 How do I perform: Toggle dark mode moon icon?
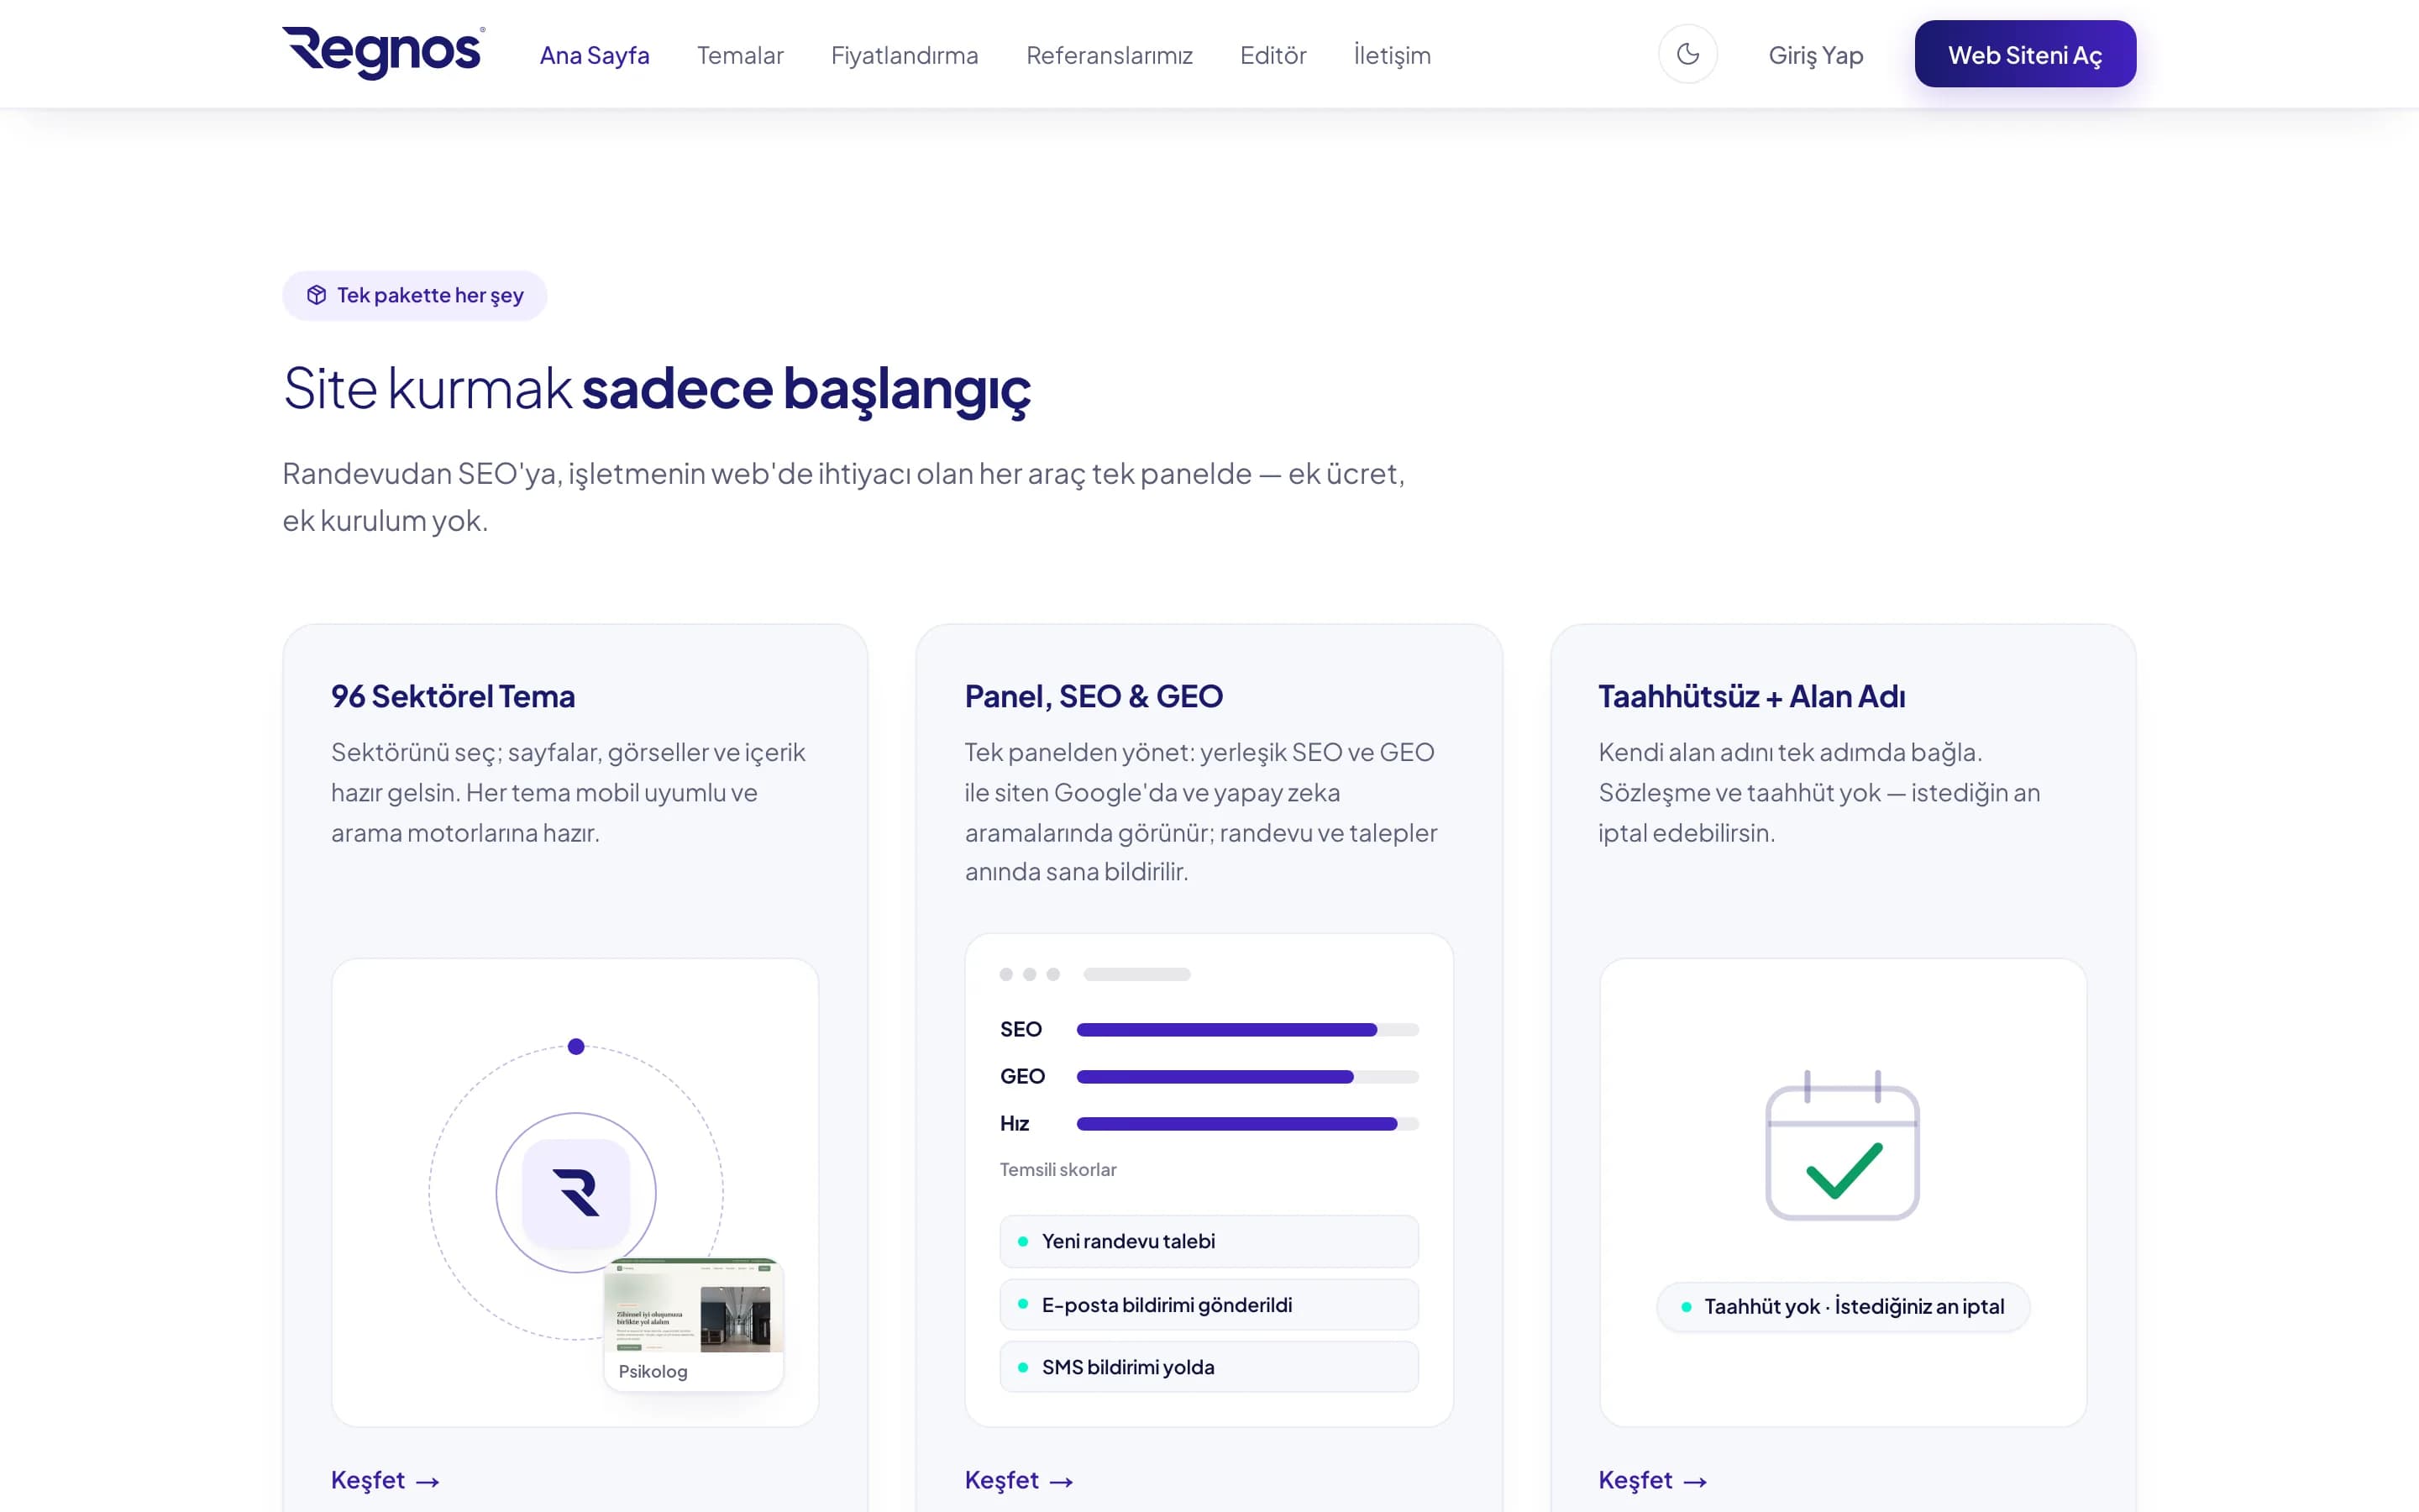[x=1687, y=54]
